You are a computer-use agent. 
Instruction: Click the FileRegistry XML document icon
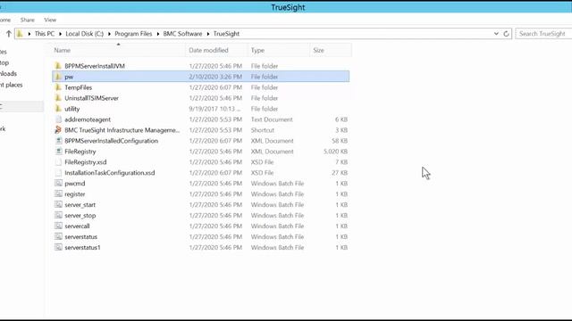tap(58, 152)
